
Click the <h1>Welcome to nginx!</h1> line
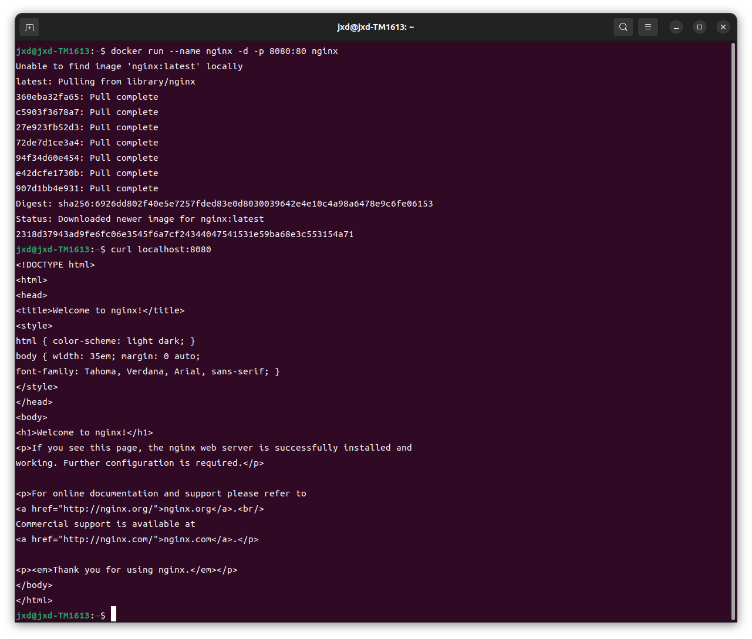point(85,432)
